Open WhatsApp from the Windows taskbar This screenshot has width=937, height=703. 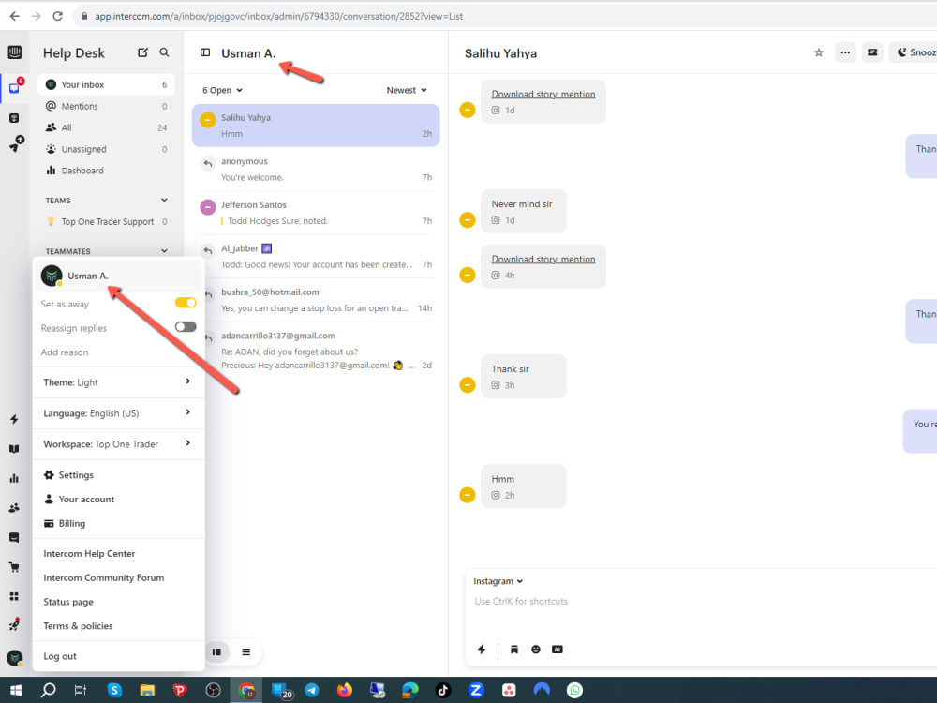click(x=574, y=691)
